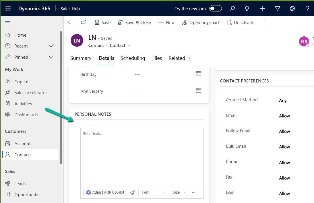
Task: Click the advanced find filter icon
Action: pyautogui.click(x=277, y=9)
